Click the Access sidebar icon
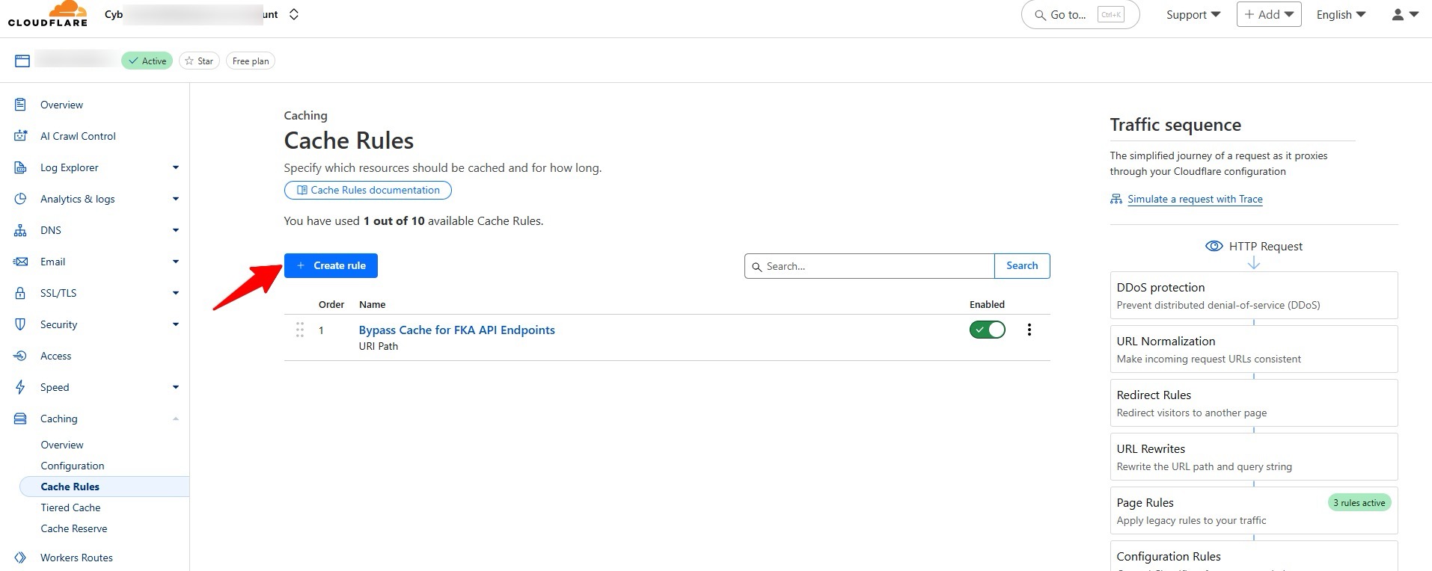 20,356
